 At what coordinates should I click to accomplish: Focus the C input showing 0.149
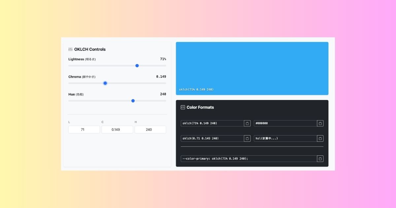pyautogui.click(x=117, y=130)
